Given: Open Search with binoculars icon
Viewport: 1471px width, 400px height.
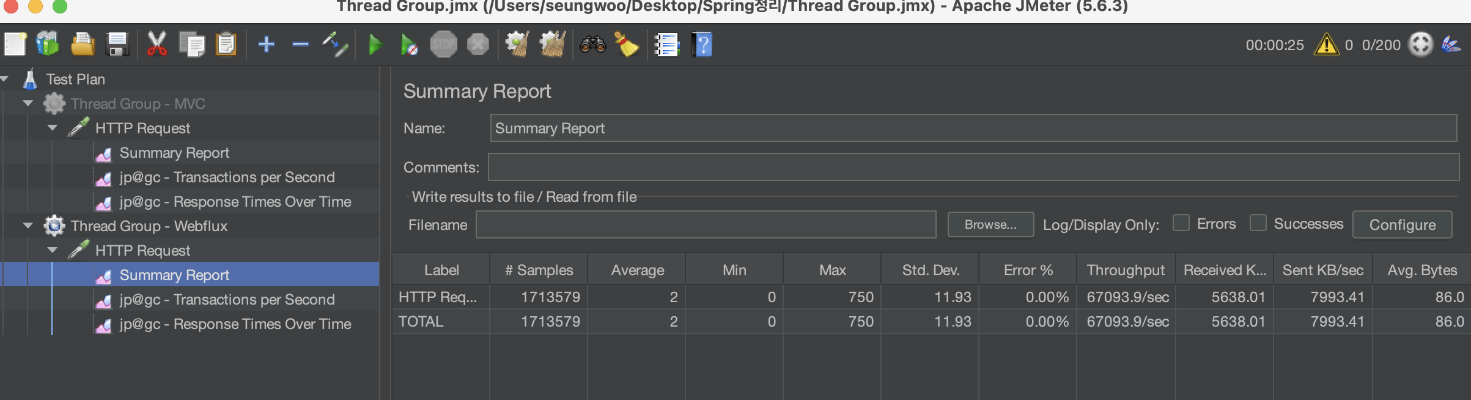Looking at the screenshot, I should pyautogui.click(x=592, y=45).
